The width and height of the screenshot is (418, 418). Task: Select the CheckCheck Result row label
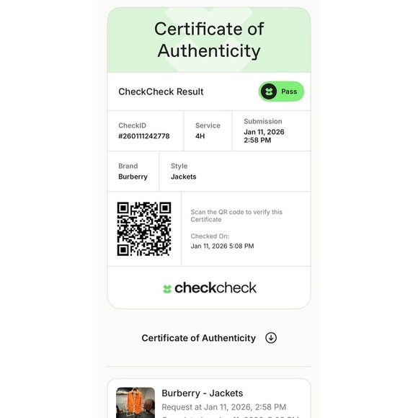coord(161,92)
